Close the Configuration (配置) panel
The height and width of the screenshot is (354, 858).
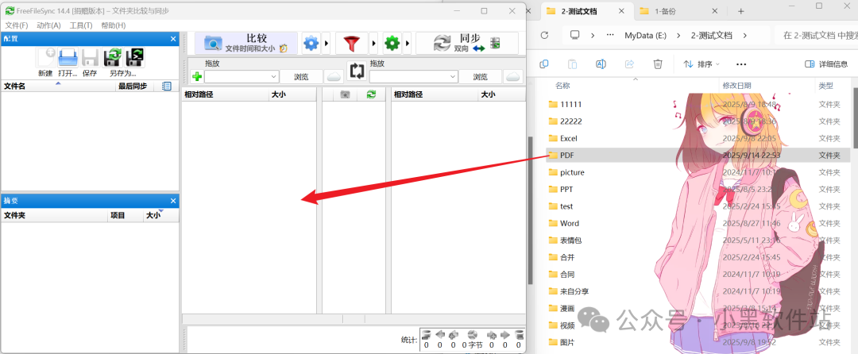tap(173, 39)
